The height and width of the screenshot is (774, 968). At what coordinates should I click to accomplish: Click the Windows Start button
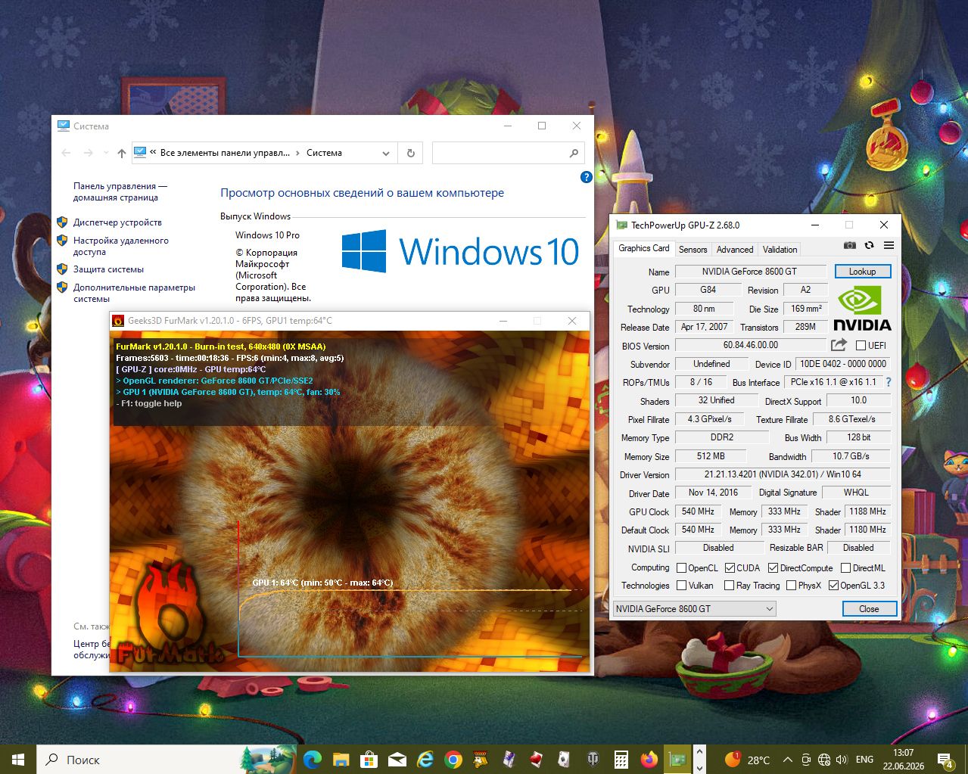18,759
